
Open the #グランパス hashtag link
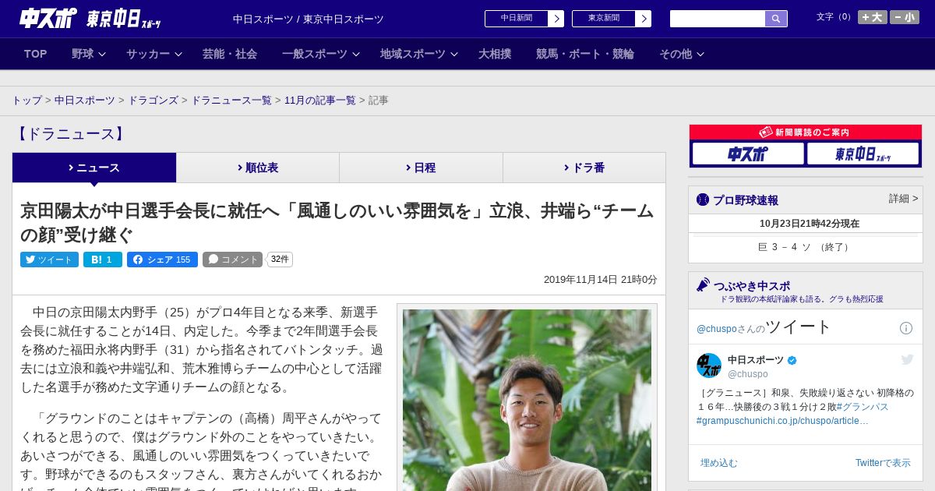click(863, 407)
